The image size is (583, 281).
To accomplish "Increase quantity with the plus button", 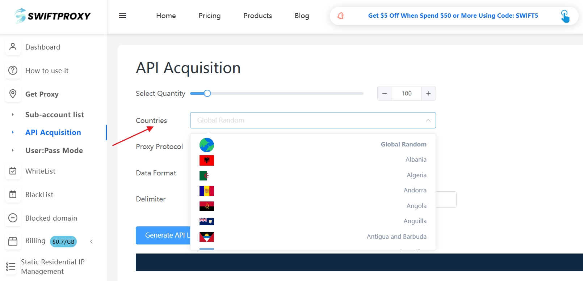I will coord(428,93).
